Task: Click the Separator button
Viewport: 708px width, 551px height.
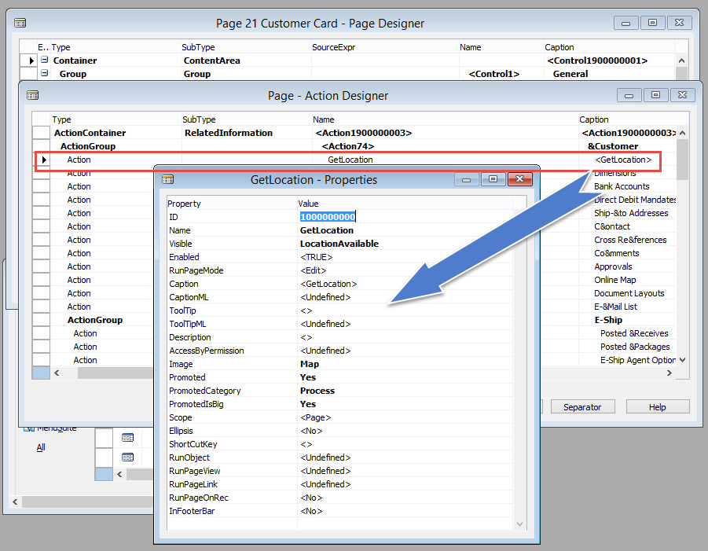Action: (582, 406)
